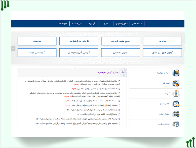This screenshot has height=148, width=196.
Task: Click the پیام نور exam button
Action: (162, 41)
